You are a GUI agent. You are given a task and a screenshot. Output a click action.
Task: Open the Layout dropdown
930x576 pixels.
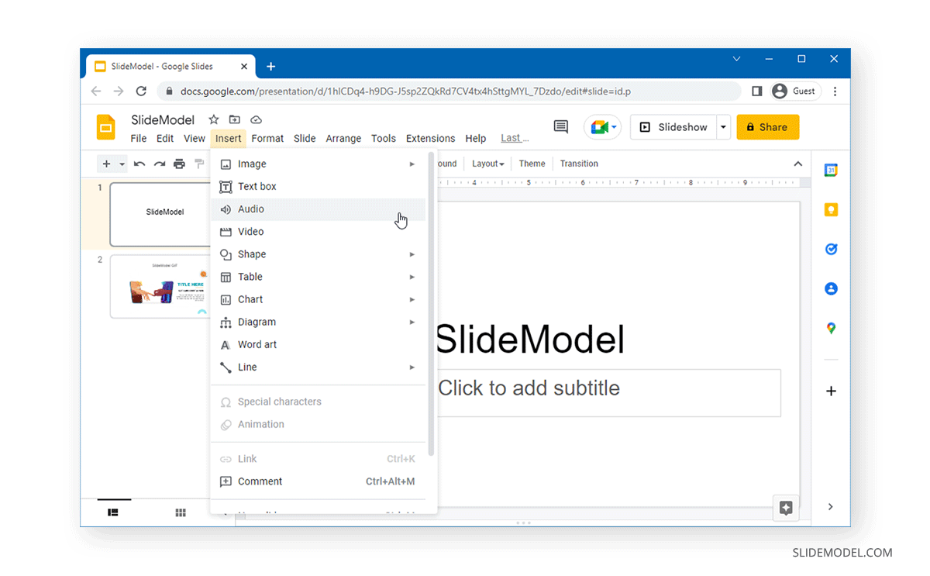coord(487,164)
